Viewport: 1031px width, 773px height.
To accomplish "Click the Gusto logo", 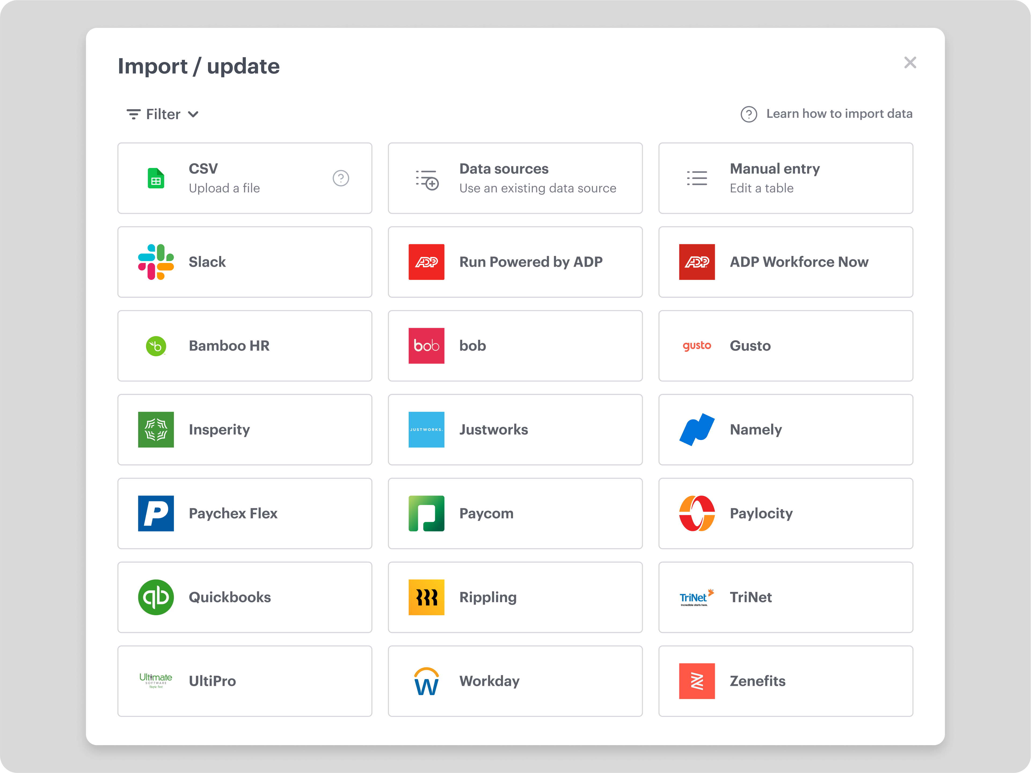I will point(697,346).
